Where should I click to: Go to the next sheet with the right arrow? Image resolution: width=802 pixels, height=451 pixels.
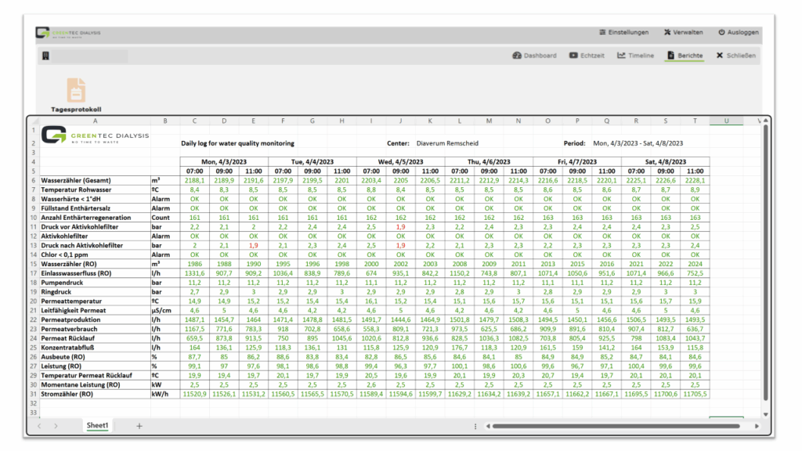(56, 426)
